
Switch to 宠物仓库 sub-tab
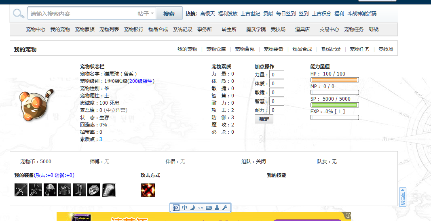[x=216, y=49]
